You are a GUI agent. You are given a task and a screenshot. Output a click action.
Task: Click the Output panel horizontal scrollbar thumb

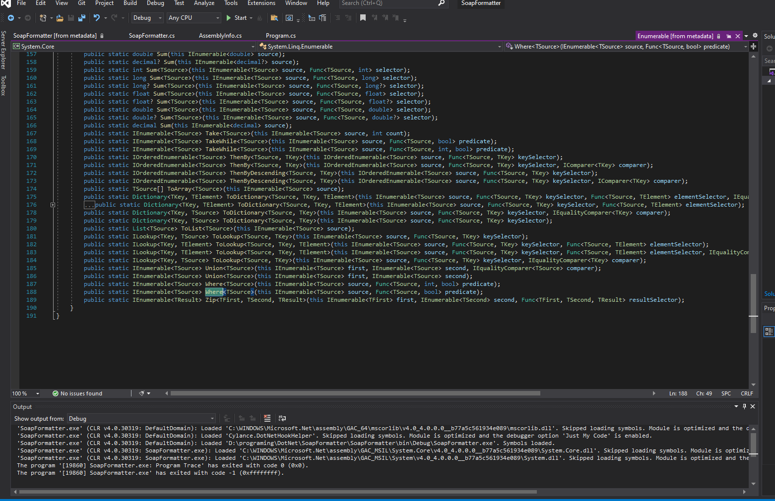(277, 492)
